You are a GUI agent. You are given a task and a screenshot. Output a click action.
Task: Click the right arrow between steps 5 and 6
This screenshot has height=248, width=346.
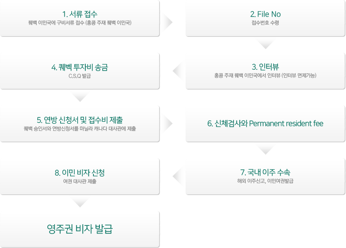(x=168, y=123)
